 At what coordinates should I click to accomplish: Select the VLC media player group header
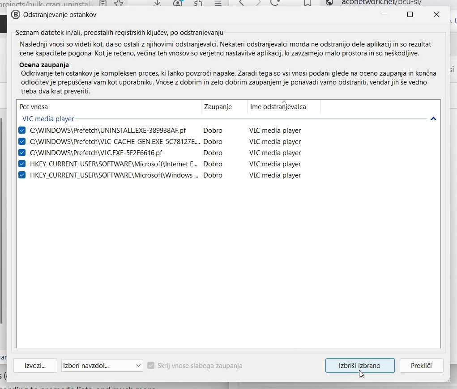pos(48,119)
